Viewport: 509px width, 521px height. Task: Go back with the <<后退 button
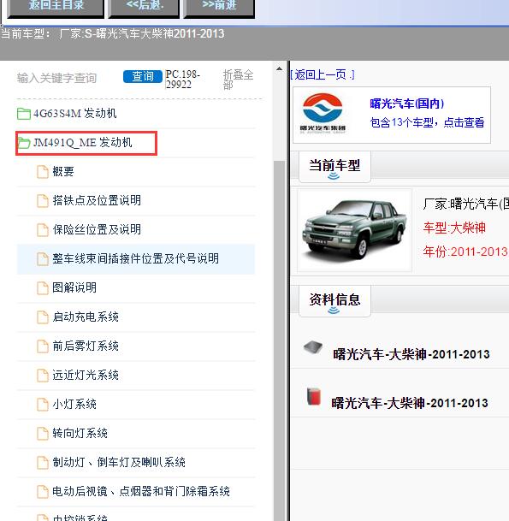coord(144,7)
